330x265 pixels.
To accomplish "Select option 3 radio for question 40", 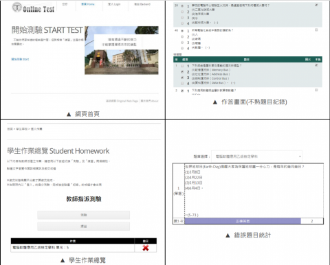I will (x=182, y=43).
